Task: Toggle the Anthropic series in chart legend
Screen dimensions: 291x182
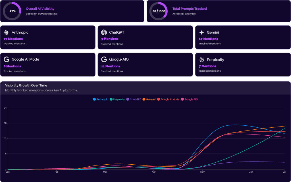Action: point(100,99)
